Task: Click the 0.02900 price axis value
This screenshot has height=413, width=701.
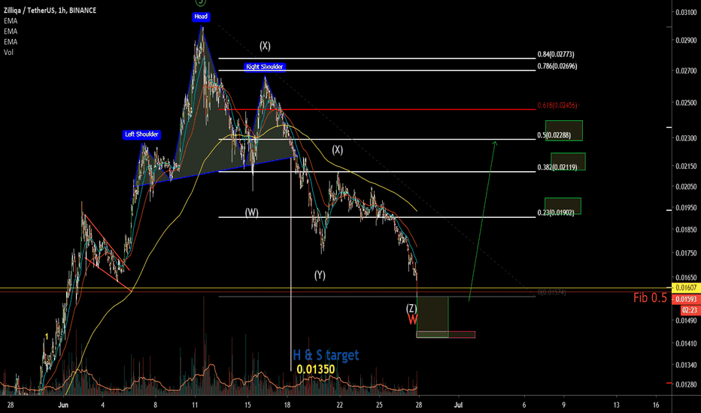Action: [x=686, y=41]
